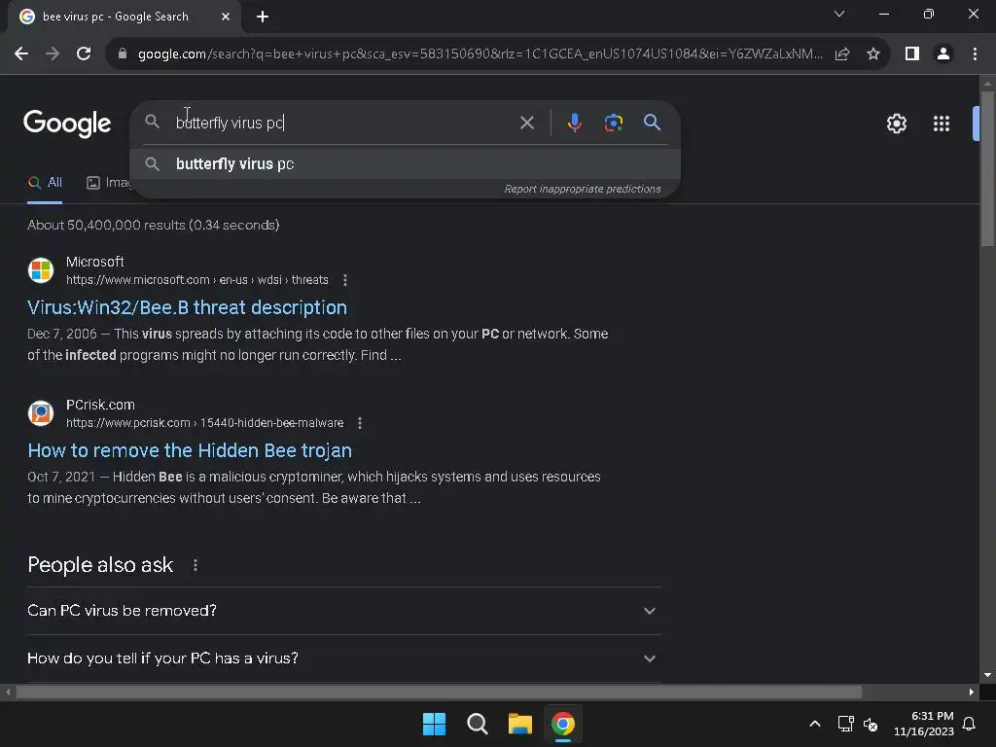This screenshot has height=747, width=996.
Task: Click scrollbar right arrow
Action: pyautogui.click(x=972, y=692)
